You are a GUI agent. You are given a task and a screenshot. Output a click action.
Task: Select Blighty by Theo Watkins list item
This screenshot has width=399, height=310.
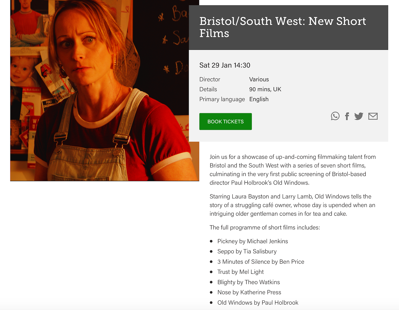click(249, 282)
